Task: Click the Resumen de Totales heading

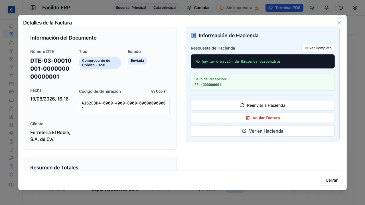Action: point(54,168)
